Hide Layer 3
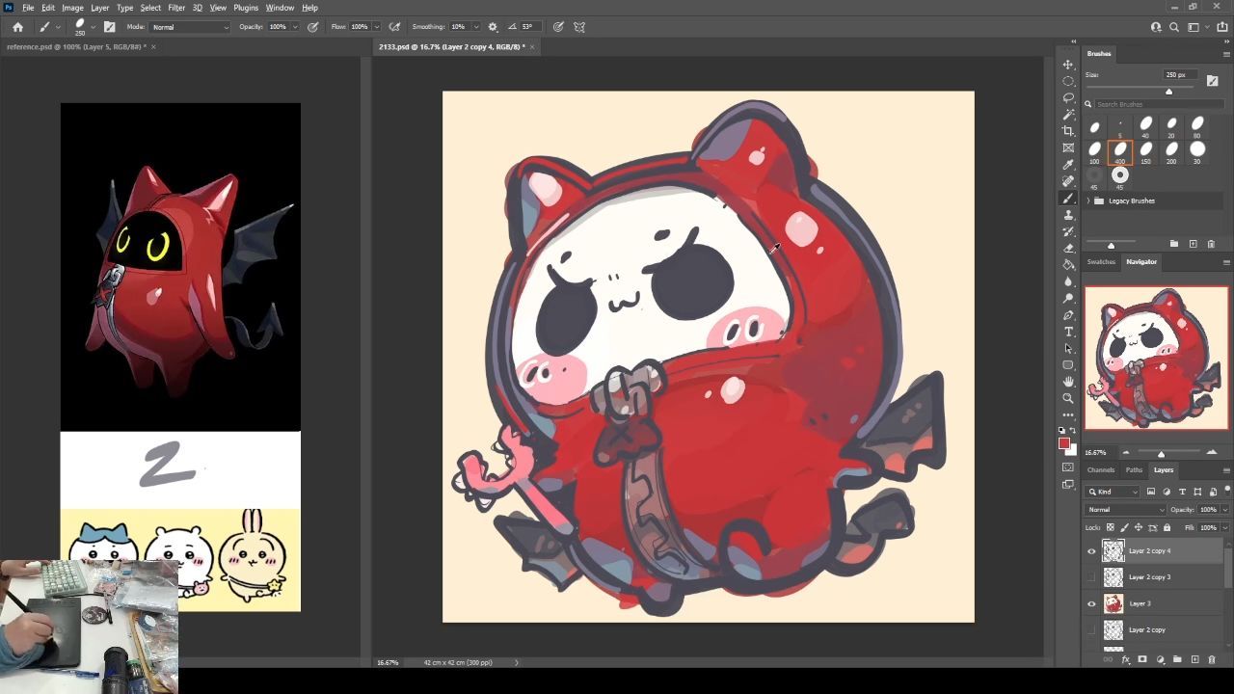The height and width of the screenshot is (694, 1234). (x=1091, y=603)
